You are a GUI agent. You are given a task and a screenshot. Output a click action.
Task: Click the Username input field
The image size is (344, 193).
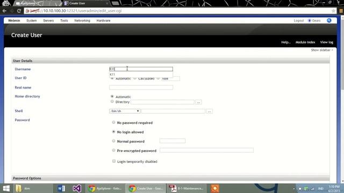click(x=141, y=69)
